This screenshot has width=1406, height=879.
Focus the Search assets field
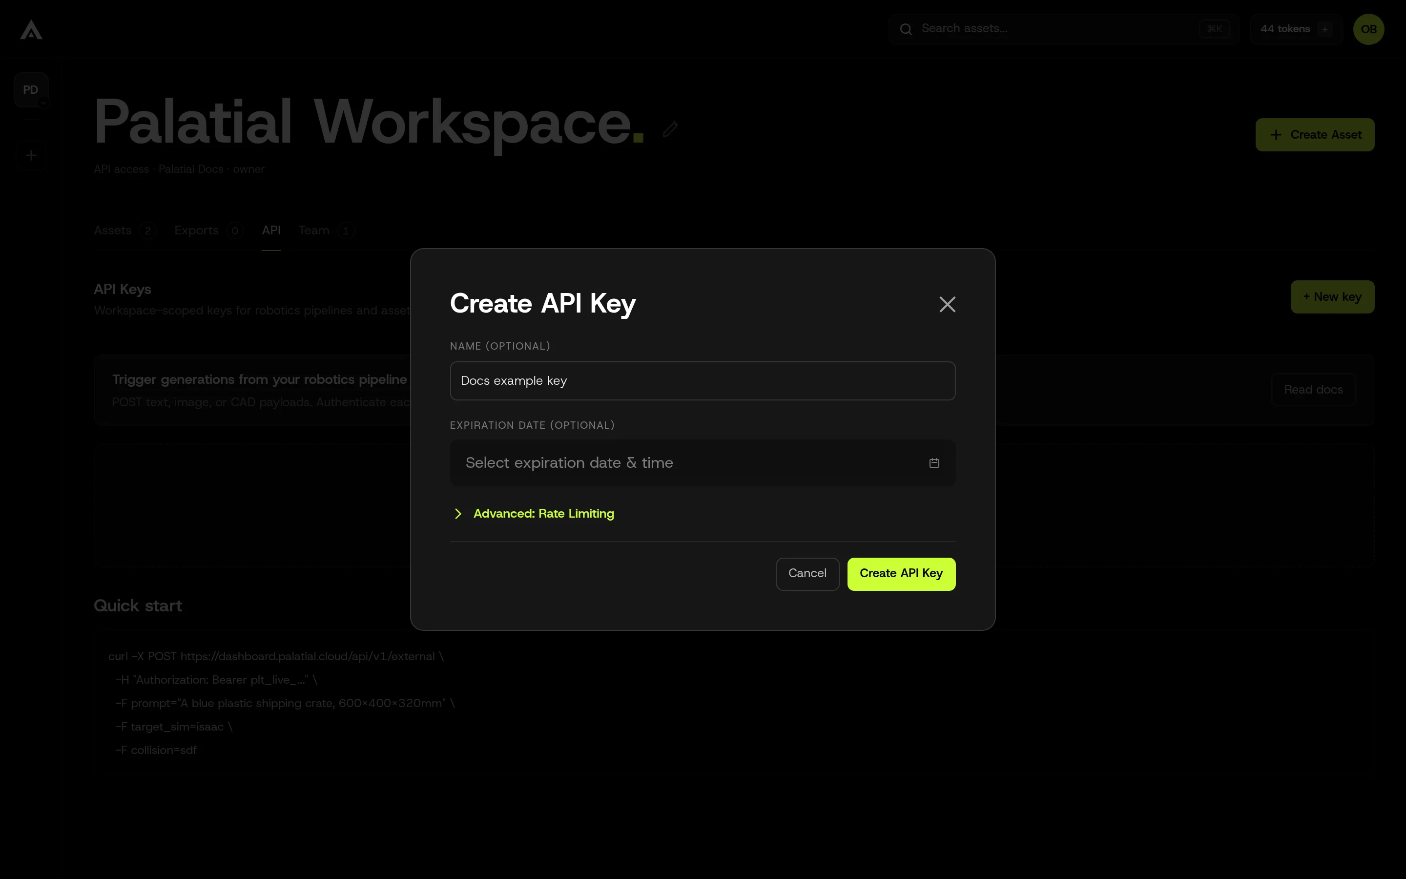pyautogui.click(x=1063, y=29)
